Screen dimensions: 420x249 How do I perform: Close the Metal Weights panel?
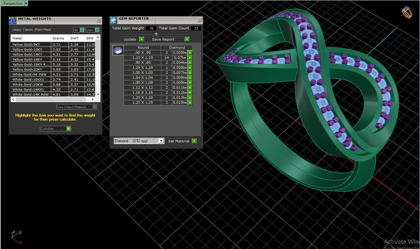click(x=99, y=20)
